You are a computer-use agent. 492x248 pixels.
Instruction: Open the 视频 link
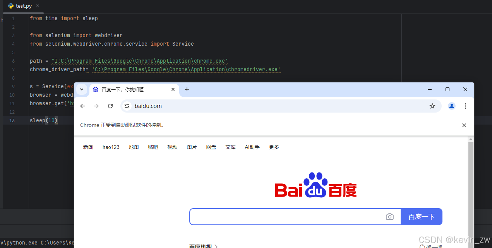tap(172, 147)
